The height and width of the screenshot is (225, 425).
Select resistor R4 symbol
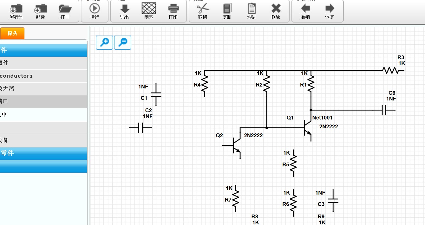pyautogui.click(x=205, y=84)
